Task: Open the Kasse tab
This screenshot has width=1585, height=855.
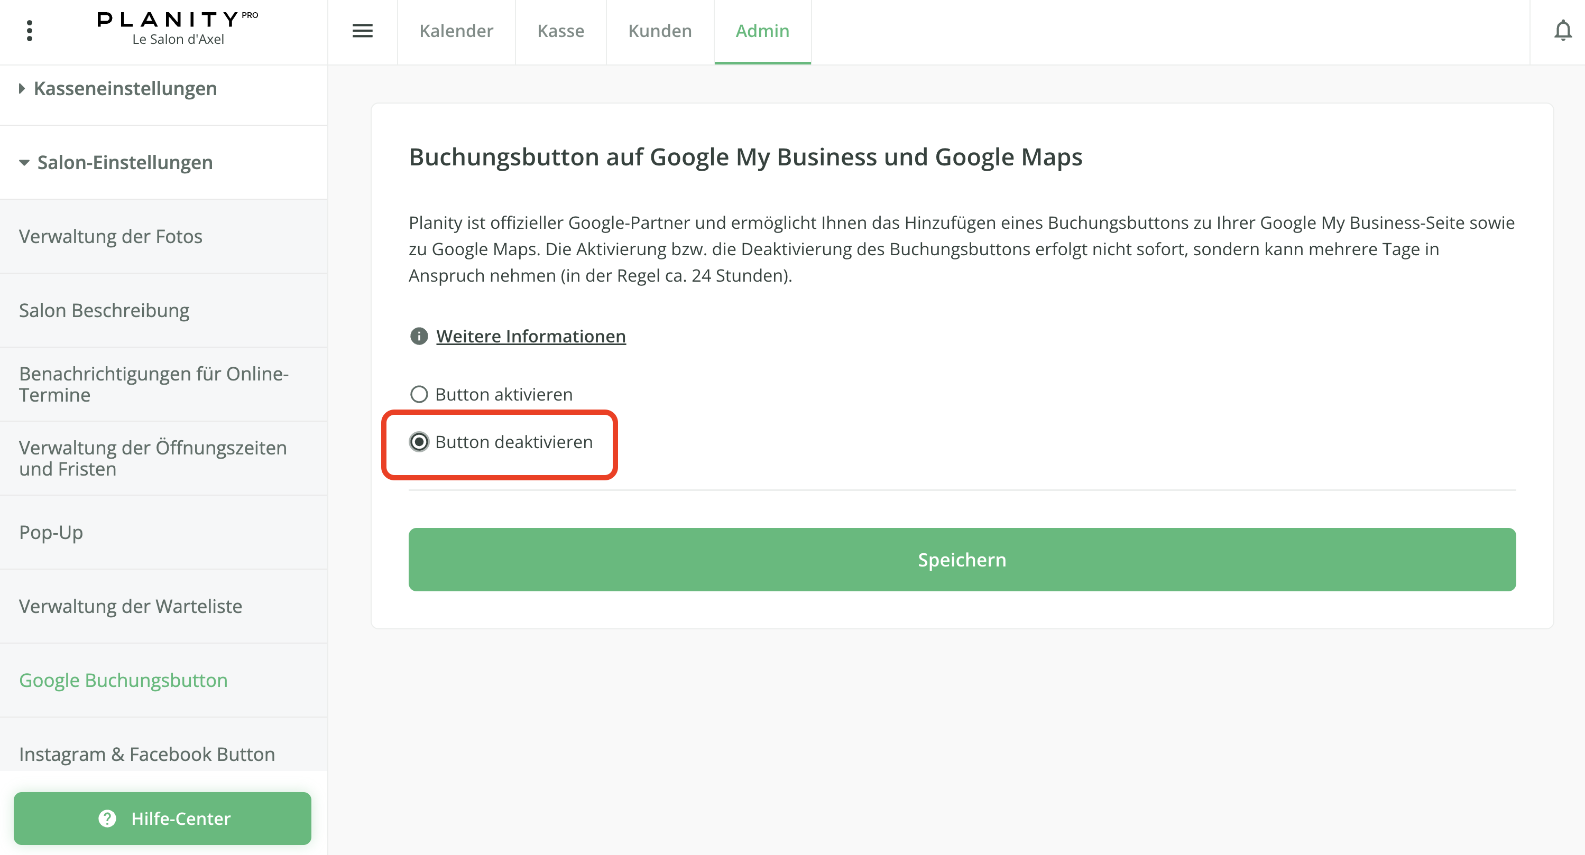Action: [560, 31]
